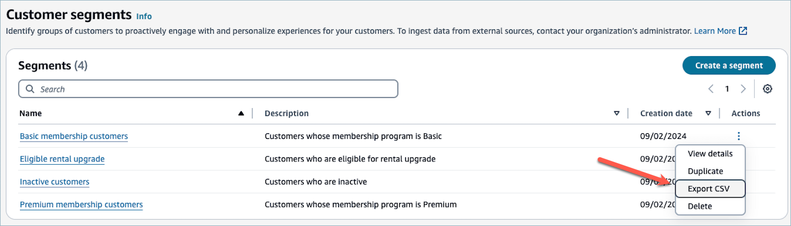This screenshot has width=791, height=226.
Task: Sort by Description column arrow
Action: (617, 113)
